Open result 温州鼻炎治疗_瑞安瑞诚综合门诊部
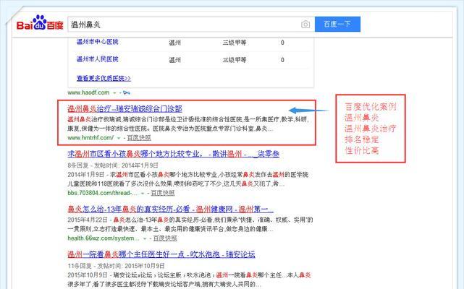The image size is (464, 289). [x=125, y=109]
